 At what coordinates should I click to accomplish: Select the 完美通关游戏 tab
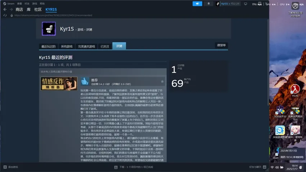pyautogui.click(x=86, y=46)
